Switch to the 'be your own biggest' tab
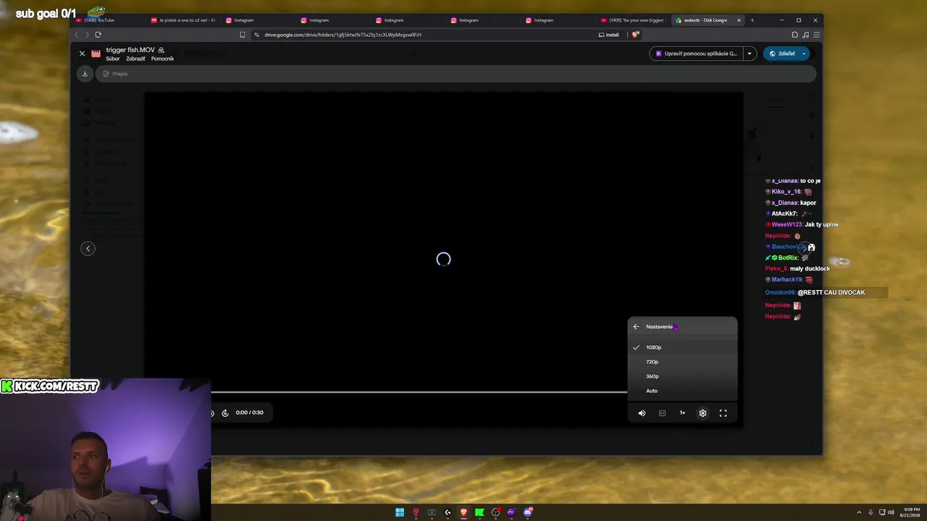The image size is (927, 521). pyautogui.click(x=632, y=20)
